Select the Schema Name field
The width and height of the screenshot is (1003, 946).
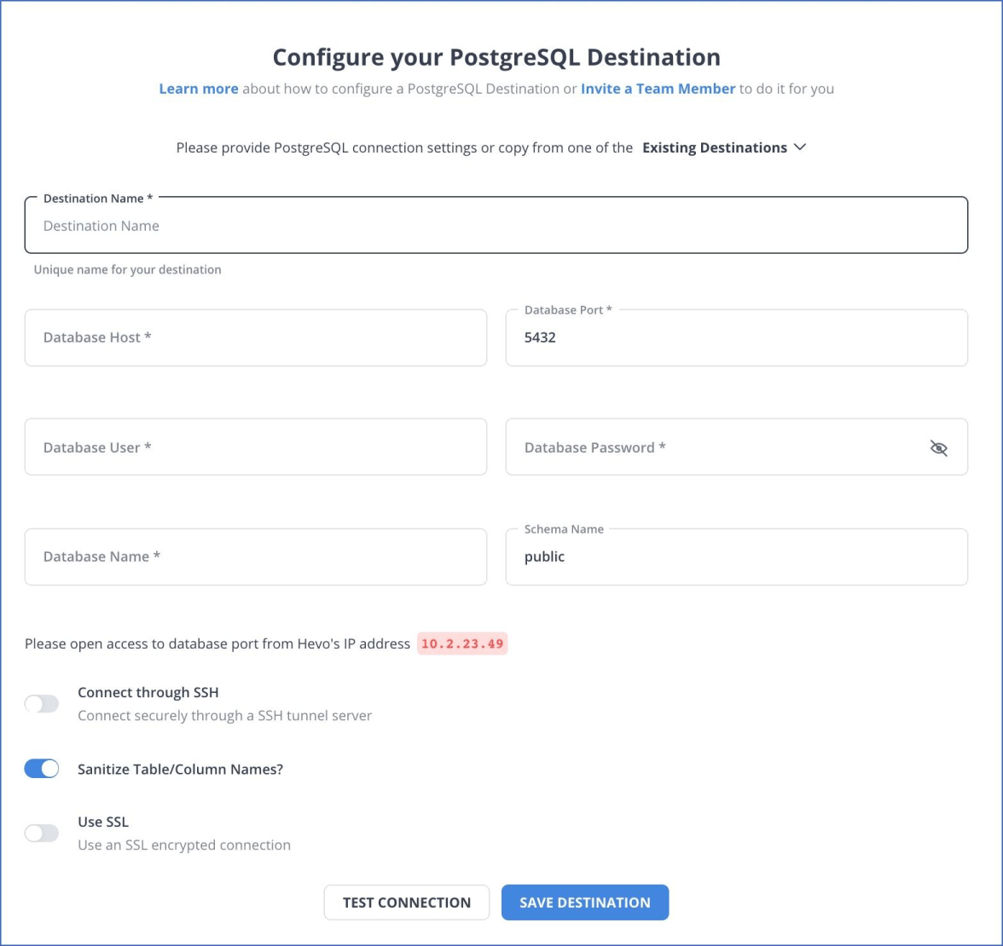click(736, 557)
